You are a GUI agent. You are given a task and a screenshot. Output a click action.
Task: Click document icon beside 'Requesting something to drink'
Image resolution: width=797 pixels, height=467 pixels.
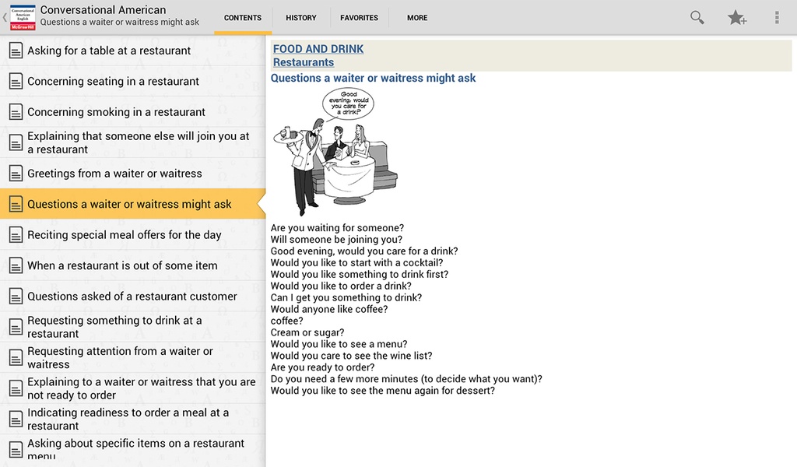[16, 327]
